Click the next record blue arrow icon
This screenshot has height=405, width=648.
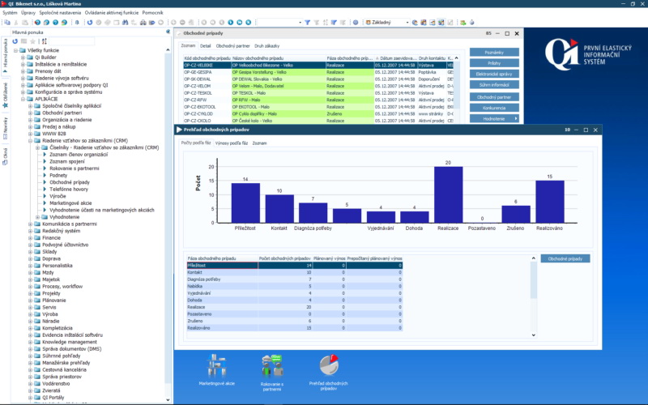point(231,23)
